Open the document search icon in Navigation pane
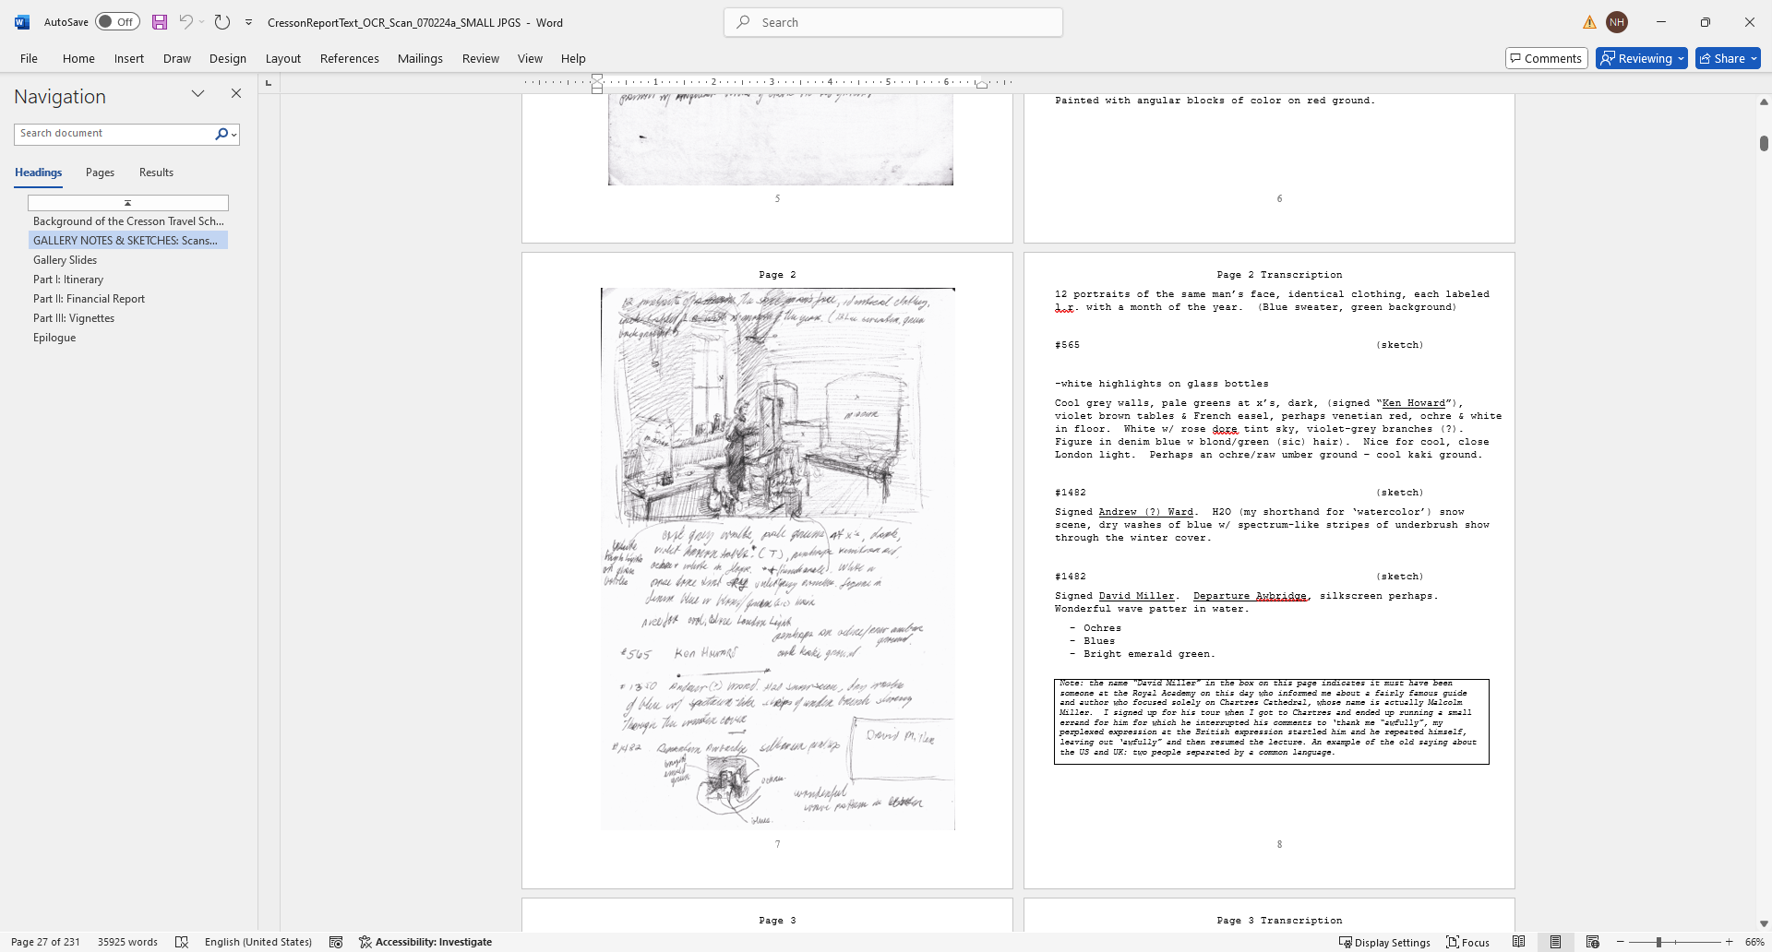This screenshot has height=952, width=1772. pyautogui.click(x=221, y=134)
